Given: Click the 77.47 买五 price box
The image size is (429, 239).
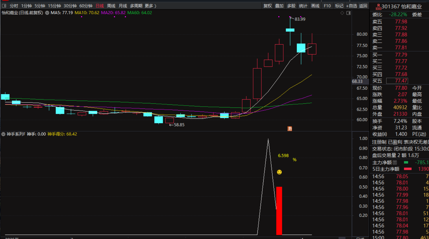Looking at the screenshot, I should point(397,81).
